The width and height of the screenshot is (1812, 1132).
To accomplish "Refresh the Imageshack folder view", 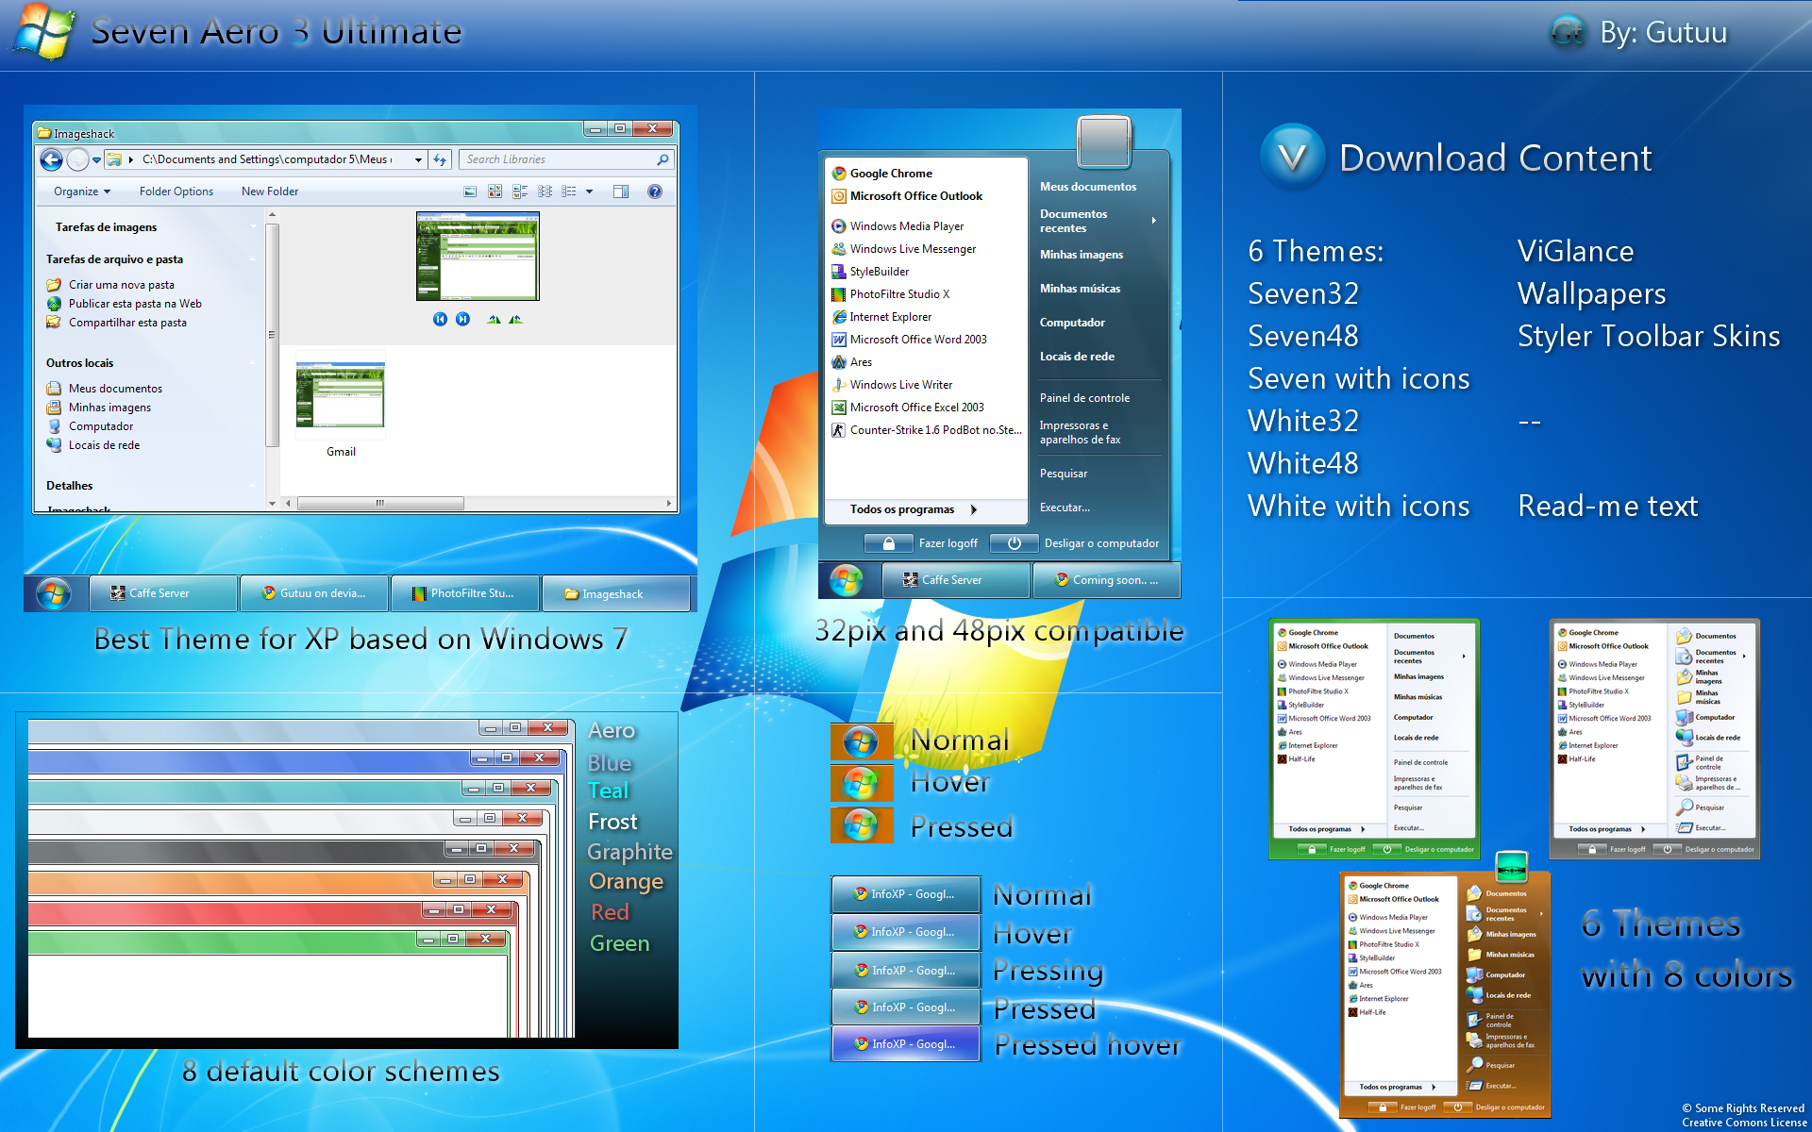I will [440, 160].
